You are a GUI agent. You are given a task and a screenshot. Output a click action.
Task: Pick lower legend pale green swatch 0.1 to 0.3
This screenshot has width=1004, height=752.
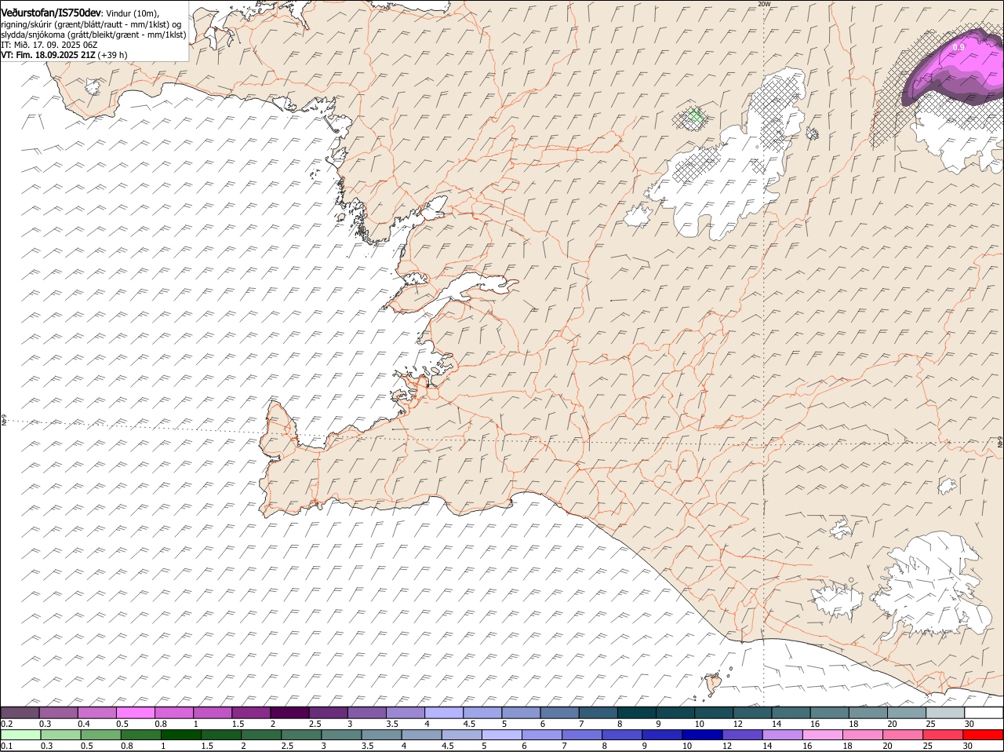(x=20, y=735)
